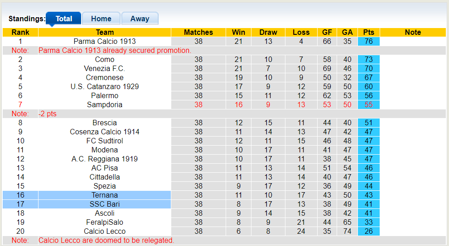Click on Palermo in standings

(105, 95)
